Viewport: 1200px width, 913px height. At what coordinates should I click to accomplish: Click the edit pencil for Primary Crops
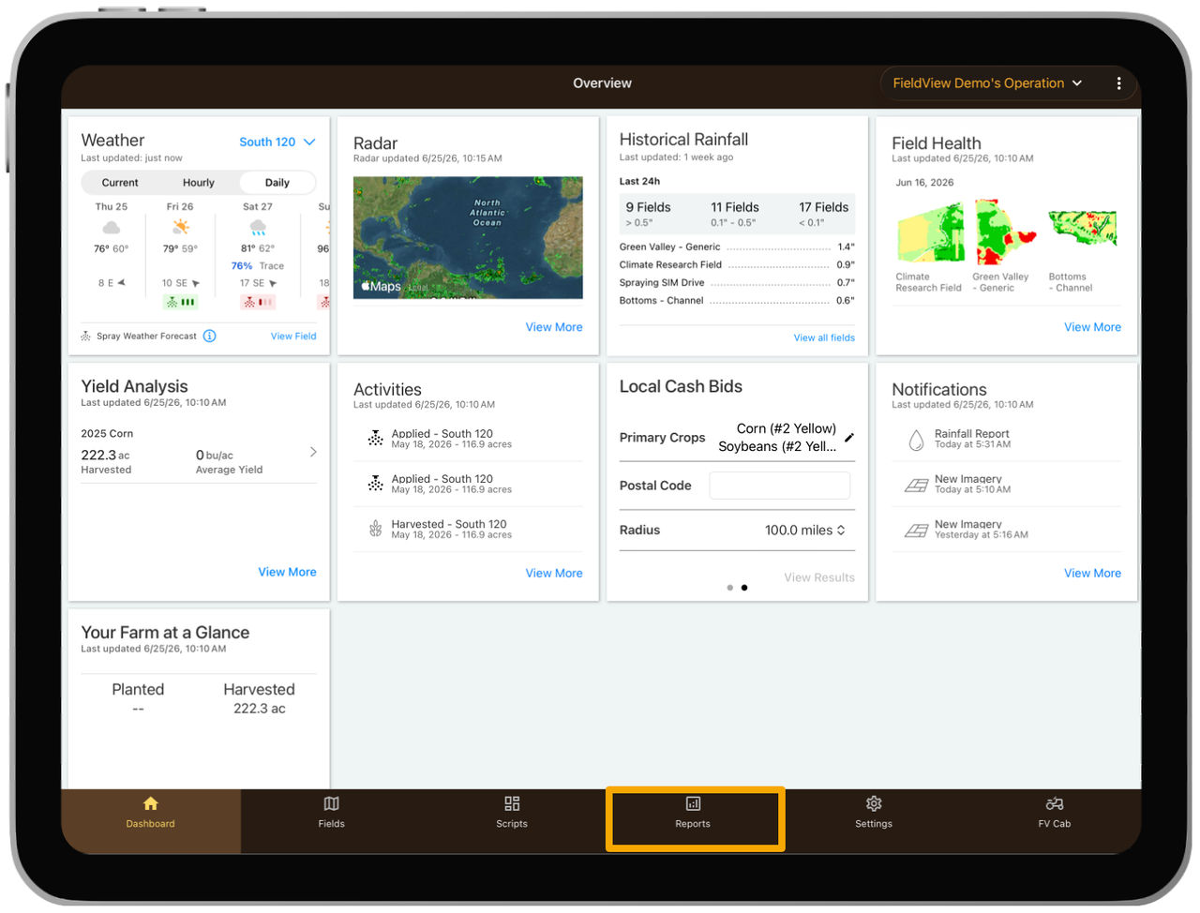click(849, 438)
